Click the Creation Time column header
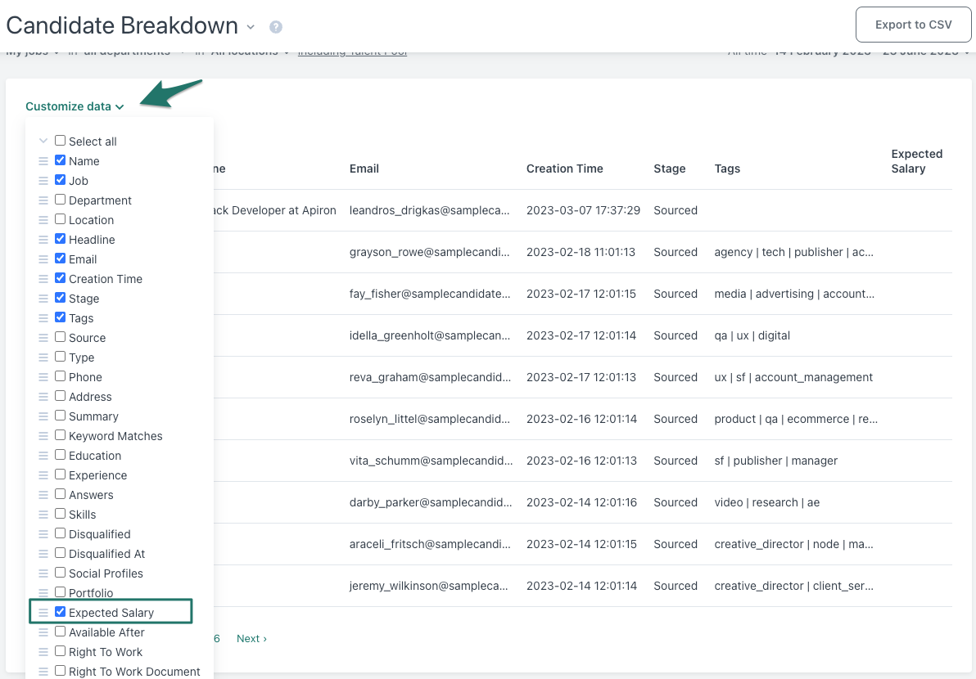This screenshot has height=679, width=976. [565, 169]
